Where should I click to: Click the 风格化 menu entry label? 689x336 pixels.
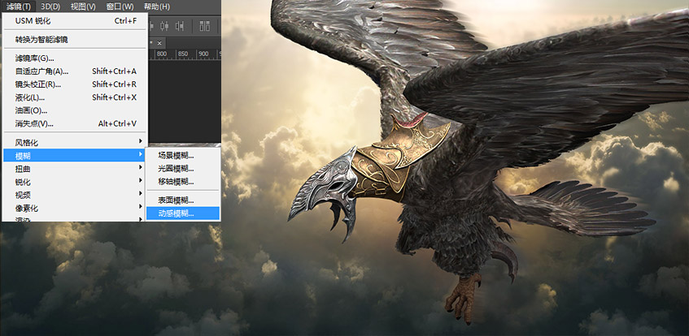click(26, 143)
